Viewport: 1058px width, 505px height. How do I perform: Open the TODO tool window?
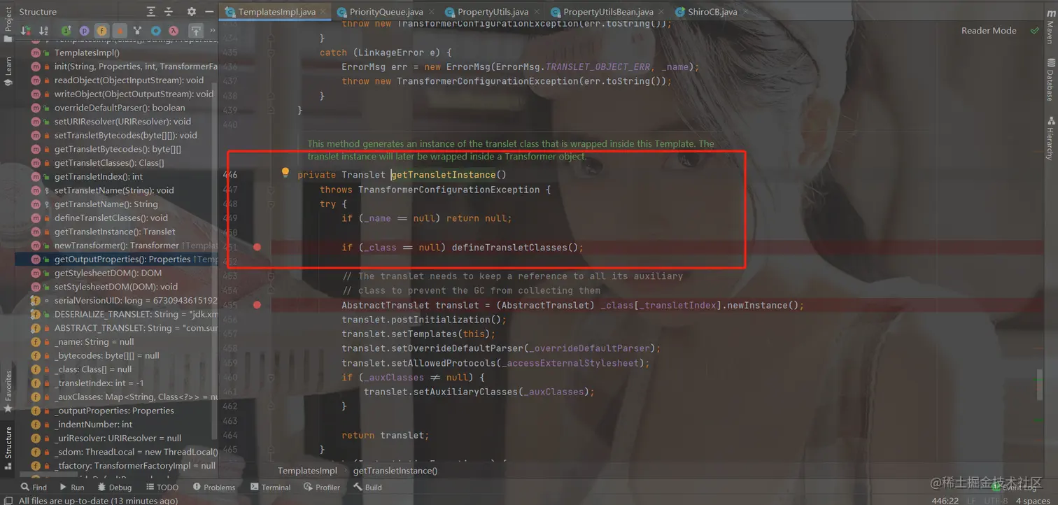point(161,488)
